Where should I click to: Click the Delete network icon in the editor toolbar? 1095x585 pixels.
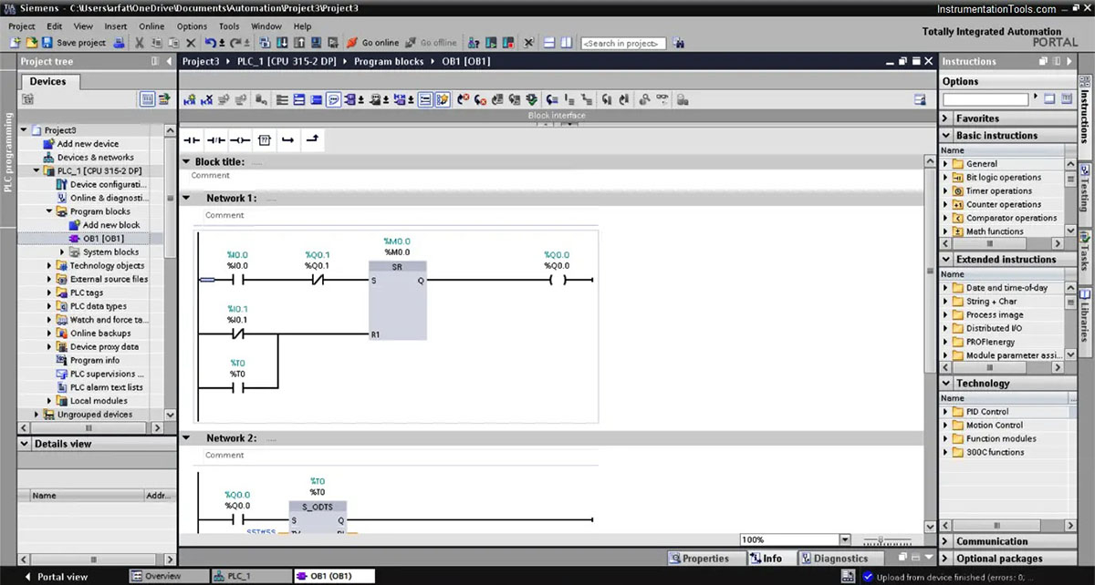(x=207, y=100)
